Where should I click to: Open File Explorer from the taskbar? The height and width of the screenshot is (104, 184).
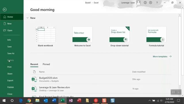[x=37, y=101]
